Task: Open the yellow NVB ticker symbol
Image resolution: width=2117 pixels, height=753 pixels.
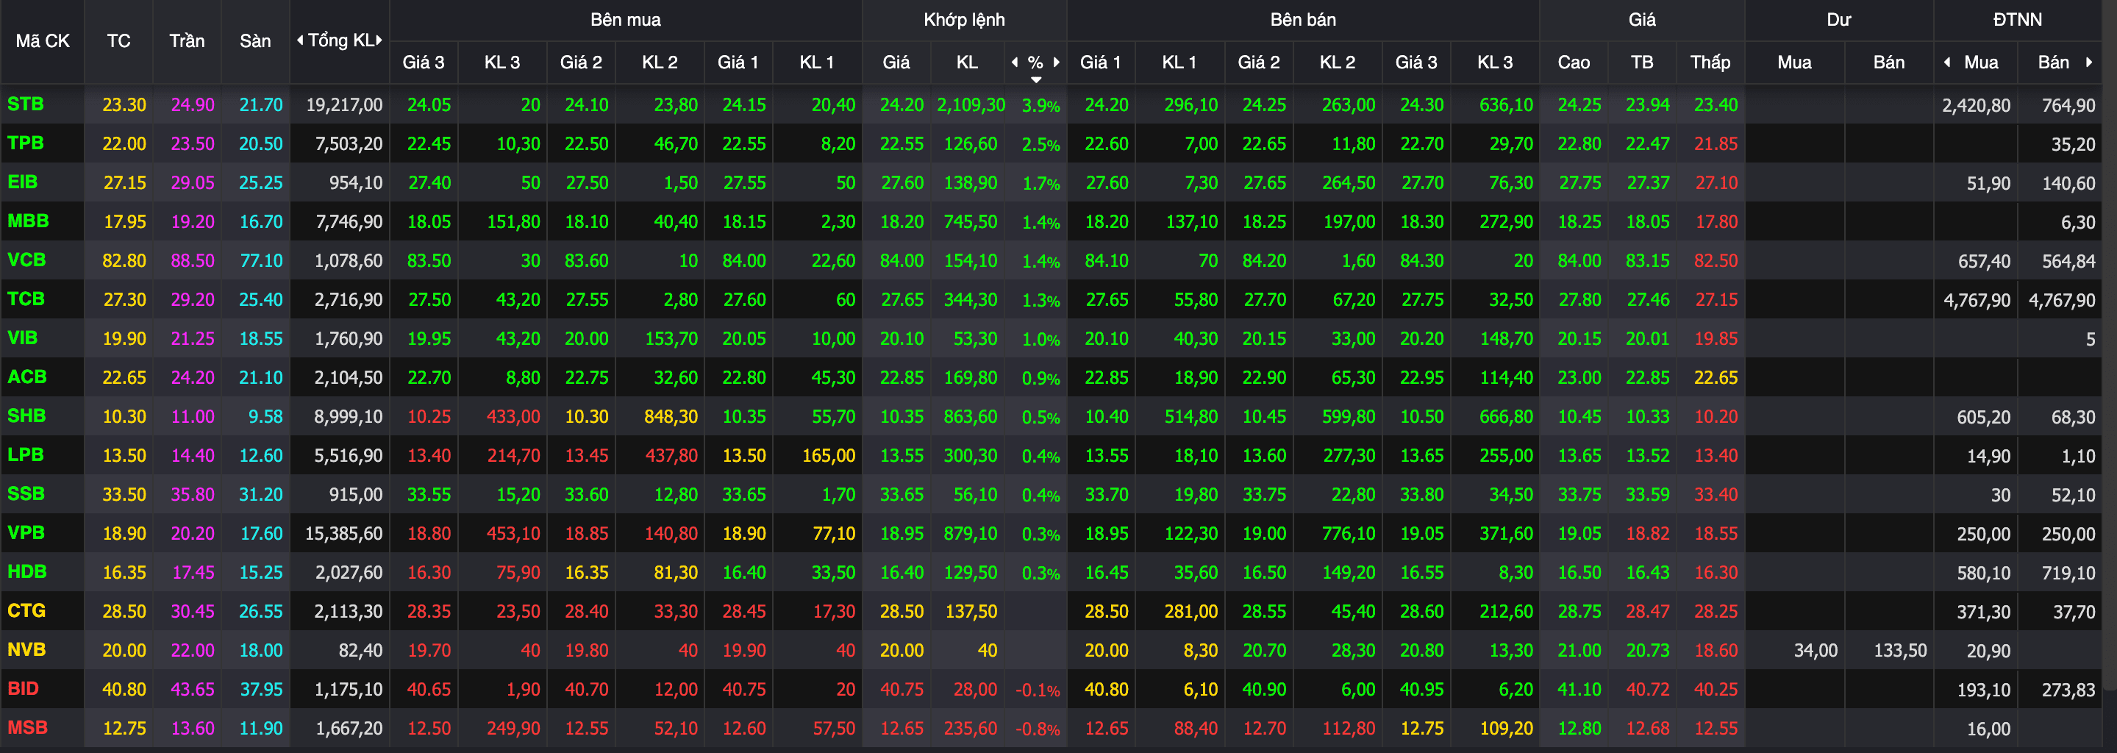Action: pyautogui.click(x=26, y=649)
